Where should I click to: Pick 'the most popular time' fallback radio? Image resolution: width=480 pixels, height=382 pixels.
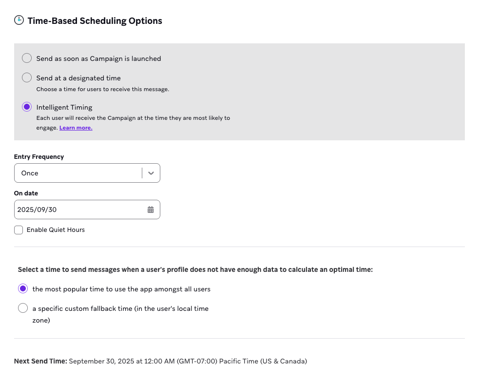click(23, 289)
